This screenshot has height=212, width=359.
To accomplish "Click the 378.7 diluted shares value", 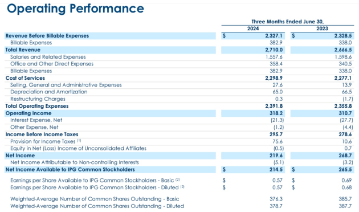I will point(276,206).
